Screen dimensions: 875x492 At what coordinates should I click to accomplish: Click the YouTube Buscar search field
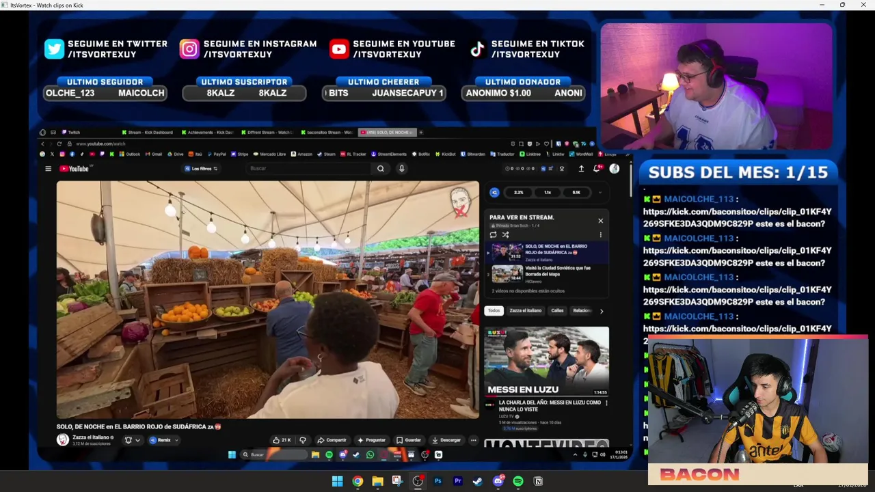(x=310, y=169)
